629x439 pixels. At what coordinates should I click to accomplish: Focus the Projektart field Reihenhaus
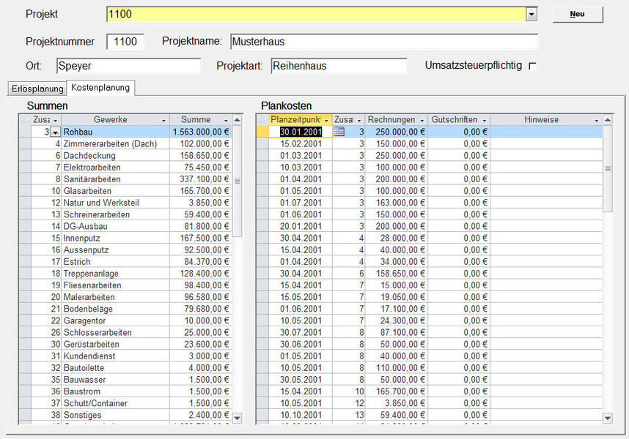tap(339, 66)
